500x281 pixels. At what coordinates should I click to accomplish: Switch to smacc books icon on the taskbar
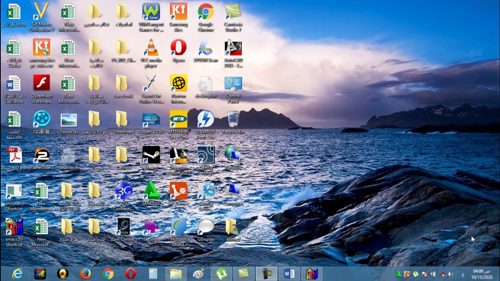pyautogui.click(x=312, y=274)
